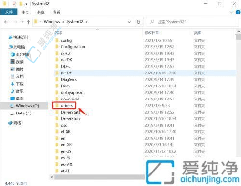Click the 2021/1/5 9:33 date cell
Screen dimensions: 241x186
[157, 106]
